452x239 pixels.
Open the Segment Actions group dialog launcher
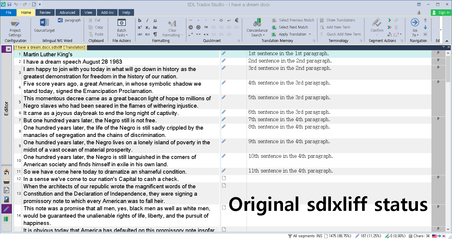(x=402, y=41)
